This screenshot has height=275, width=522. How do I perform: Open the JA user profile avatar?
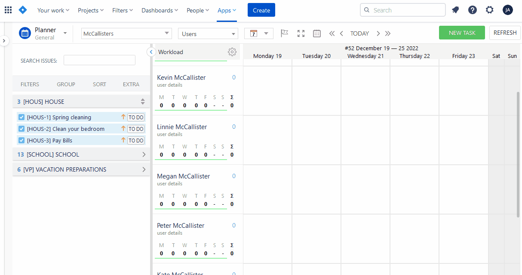(508, 10)
